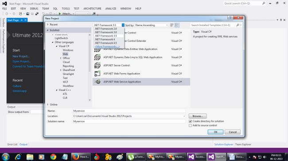This screenshot has width=288, height=161.
Task: Collapse the Visual C# tree node
Action: click(57, 46)
